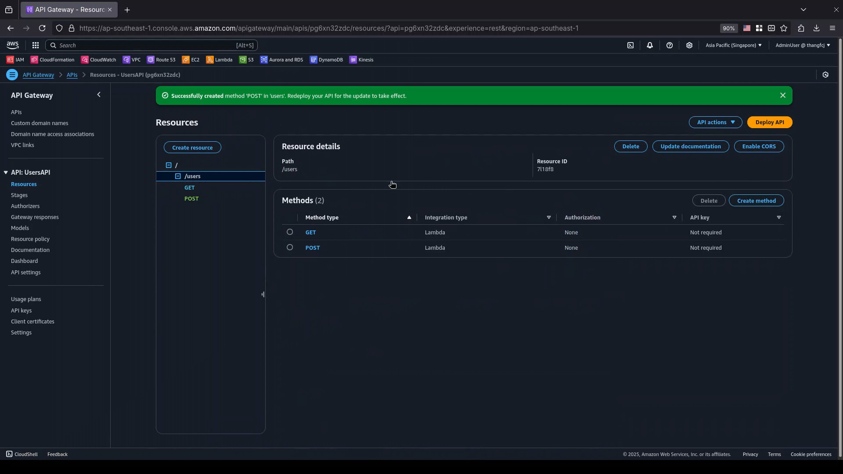The image size is (843, 474).
Task: Reload the browser page
Action: pos(42,28)
